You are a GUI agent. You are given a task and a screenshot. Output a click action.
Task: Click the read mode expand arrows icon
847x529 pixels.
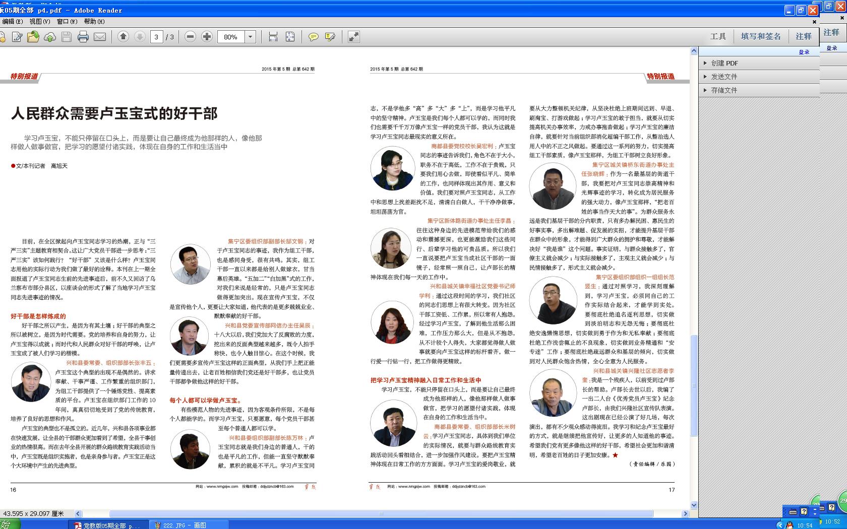[x=354, y=37]
